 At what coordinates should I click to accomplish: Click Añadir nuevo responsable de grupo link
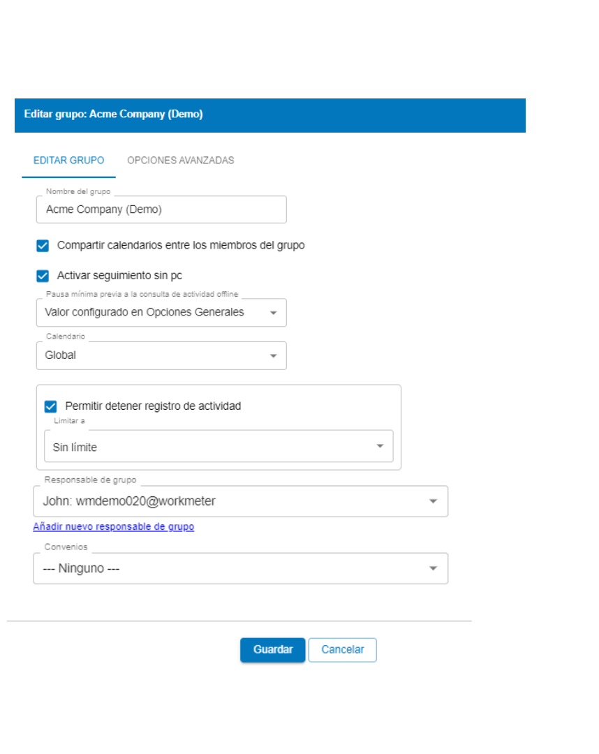pos(113,526)
